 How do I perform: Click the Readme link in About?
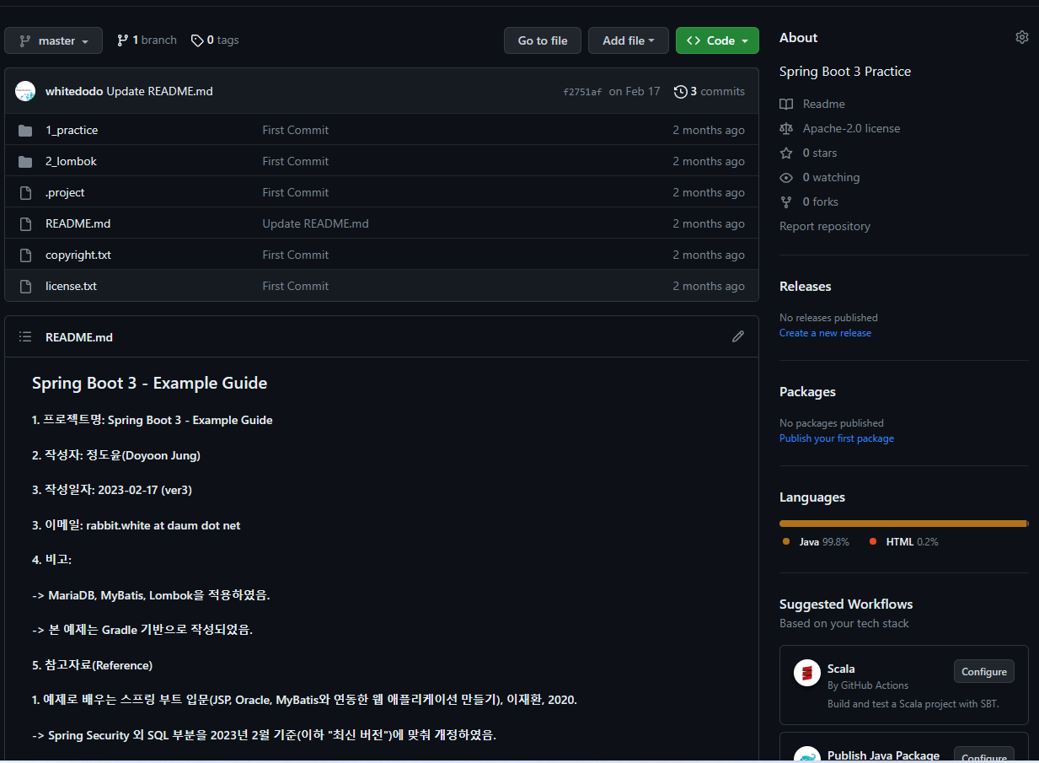[x=823, y=104]
